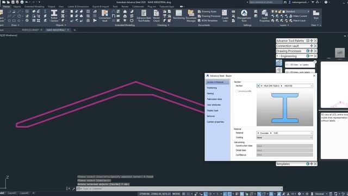Click the Match Layer button
This screenshot has height=196, width=348.
click(297, 21)
